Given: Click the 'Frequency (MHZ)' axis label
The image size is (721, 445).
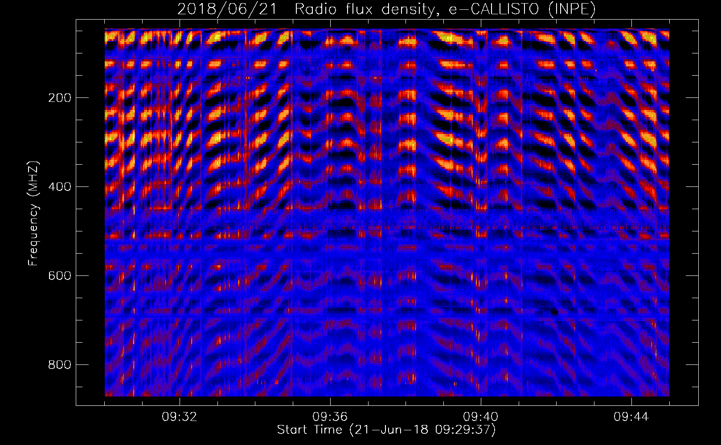Looking at the screenshot, I should point(33,213).
